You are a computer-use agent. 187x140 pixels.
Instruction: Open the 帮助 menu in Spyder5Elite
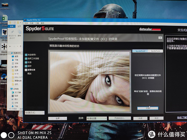(x=42, y=23)
